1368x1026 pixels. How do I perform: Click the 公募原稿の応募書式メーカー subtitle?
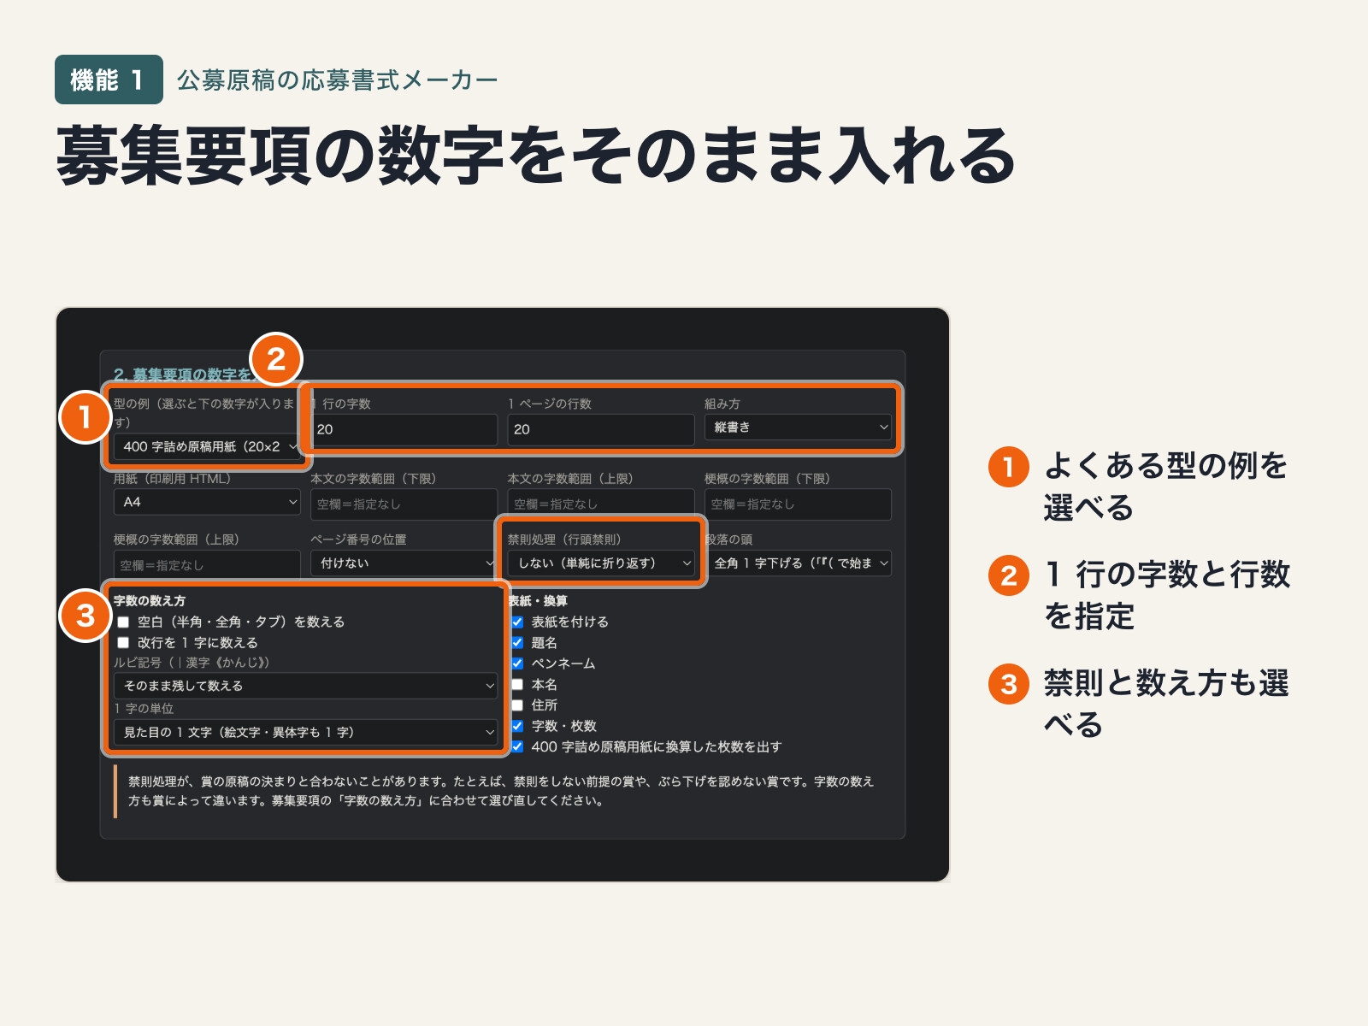pos(337,80)
